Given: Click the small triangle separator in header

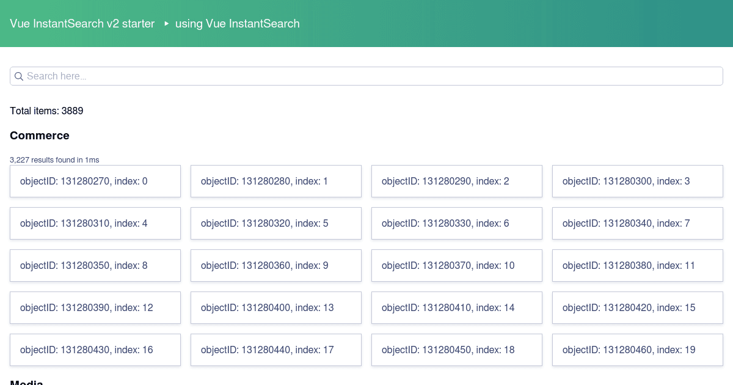Looking at the screenshot, I should (x=166, y=24).
